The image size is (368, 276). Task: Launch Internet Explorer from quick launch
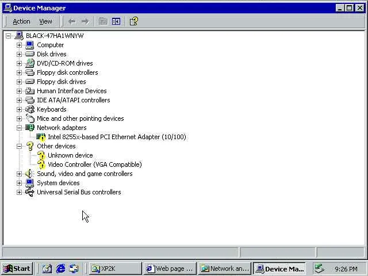[x=60, y=269]
